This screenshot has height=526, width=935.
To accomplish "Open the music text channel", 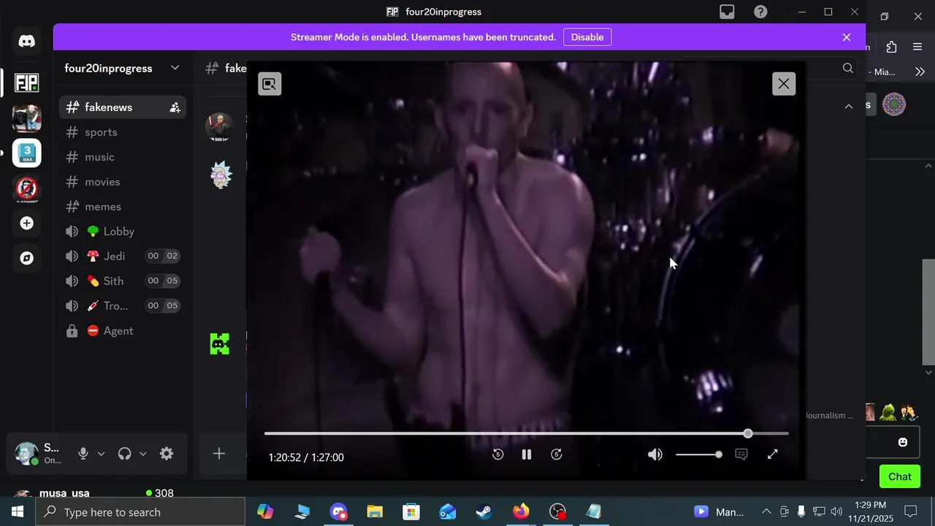I will 122,157.
